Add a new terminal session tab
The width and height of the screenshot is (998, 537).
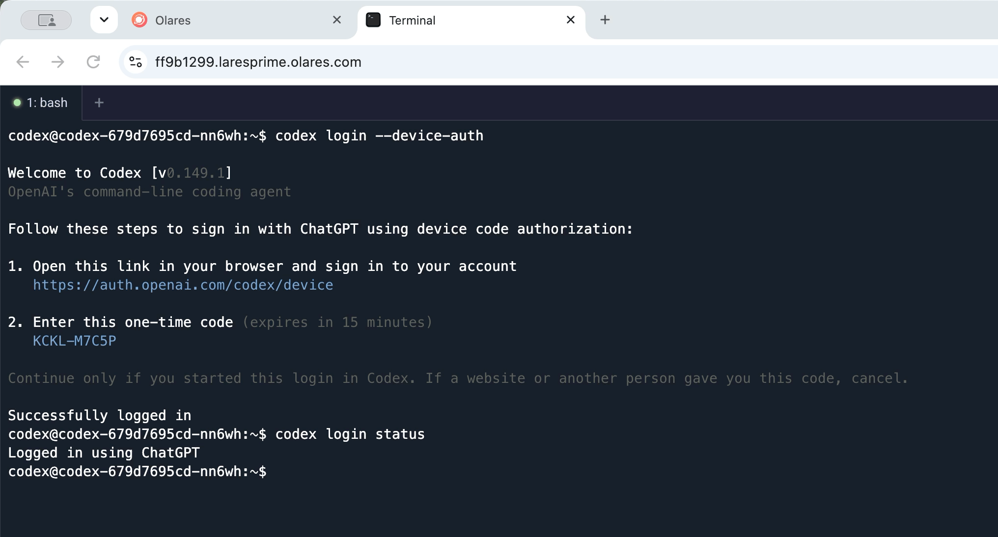point(99,103)
